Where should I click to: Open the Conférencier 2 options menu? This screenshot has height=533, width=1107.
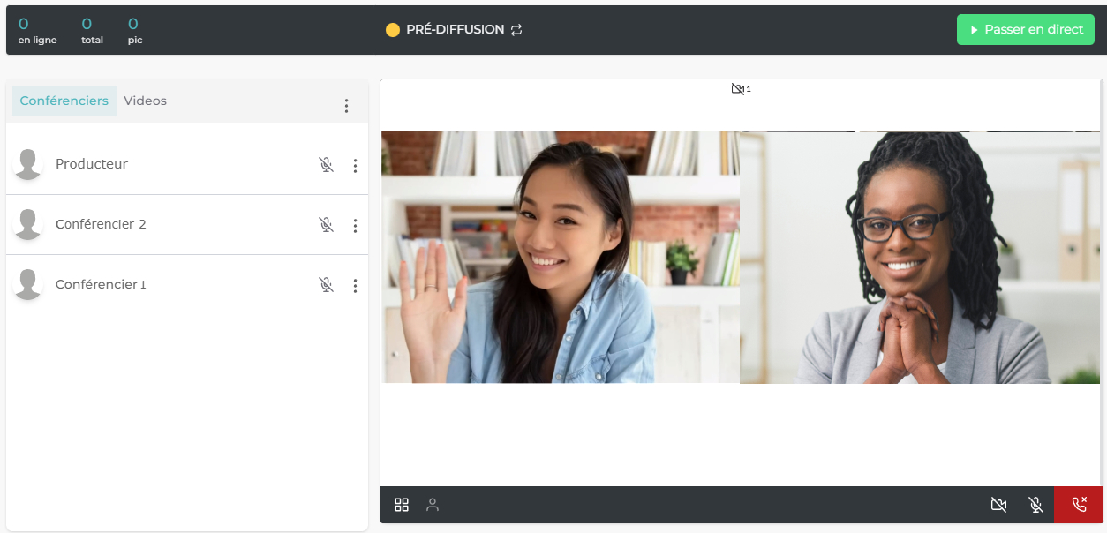click(355, 225)
